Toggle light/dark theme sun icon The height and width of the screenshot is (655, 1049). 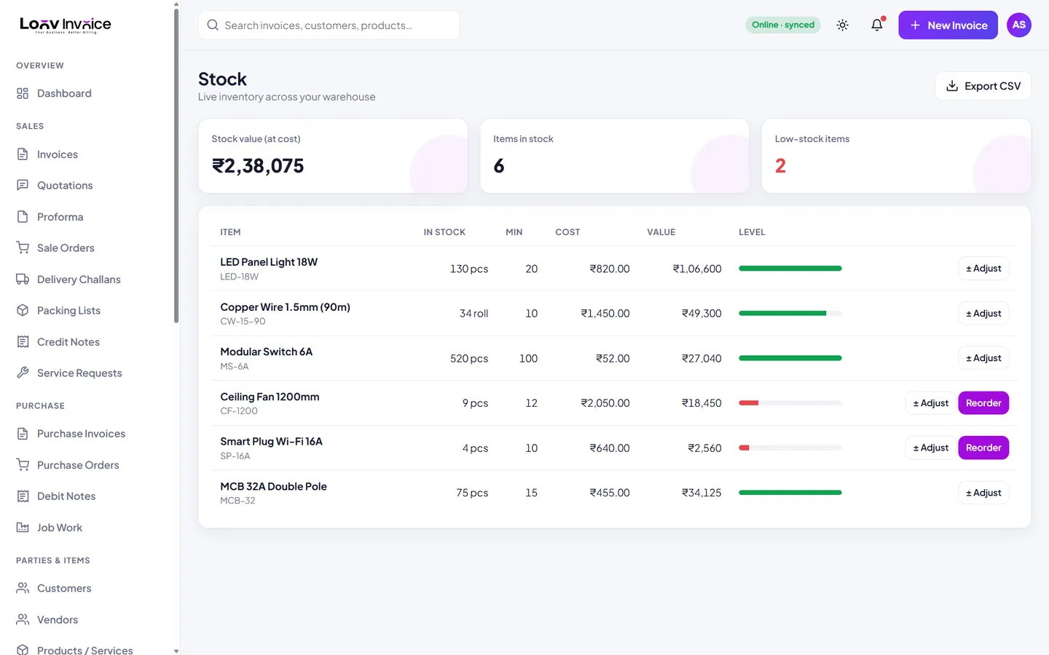point(843,25)
